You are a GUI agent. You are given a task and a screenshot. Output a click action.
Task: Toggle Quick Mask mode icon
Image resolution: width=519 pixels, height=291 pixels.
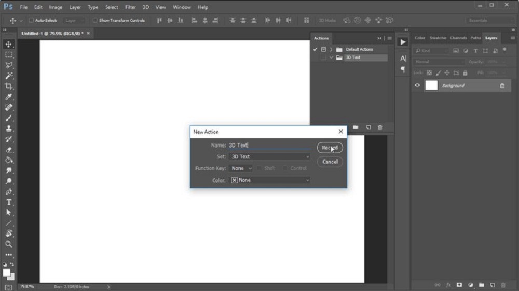[x=9, y=288]
